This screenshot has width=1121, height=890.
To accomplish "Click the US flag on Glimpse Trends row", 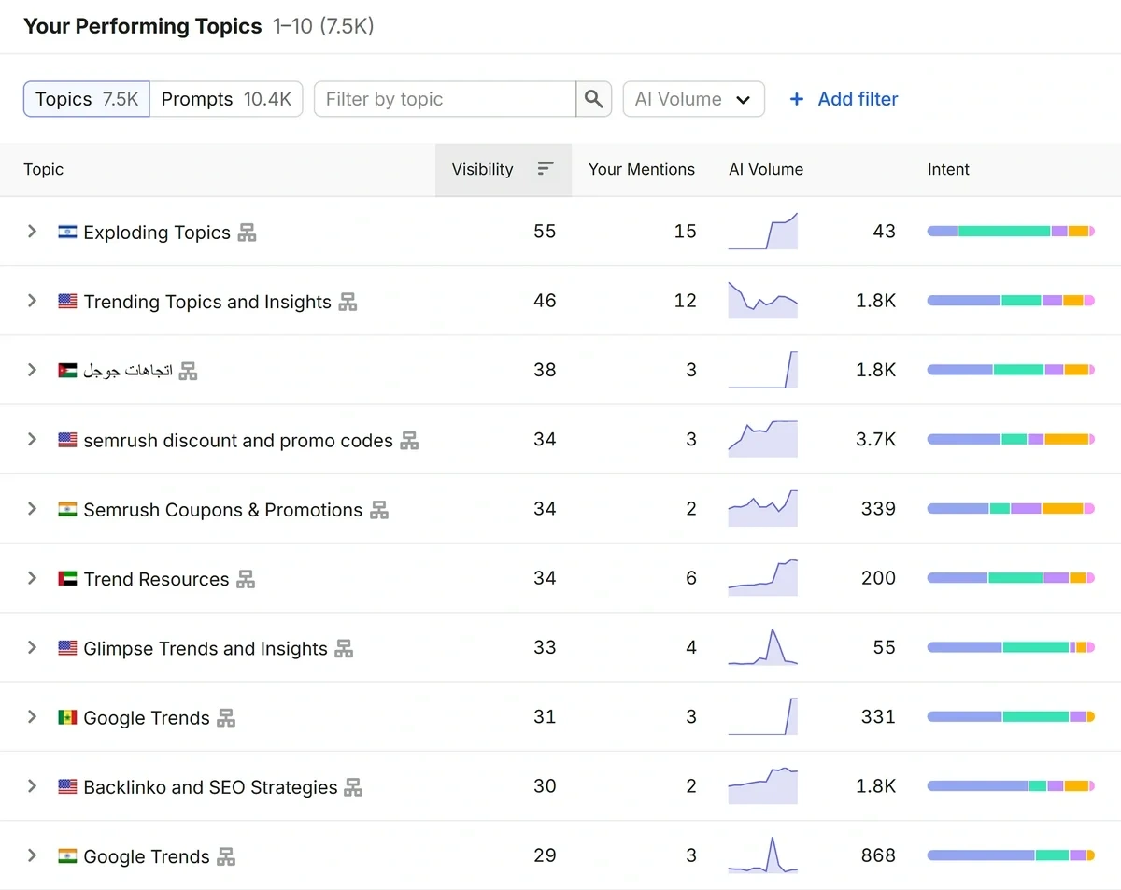I will pos(67,648).
